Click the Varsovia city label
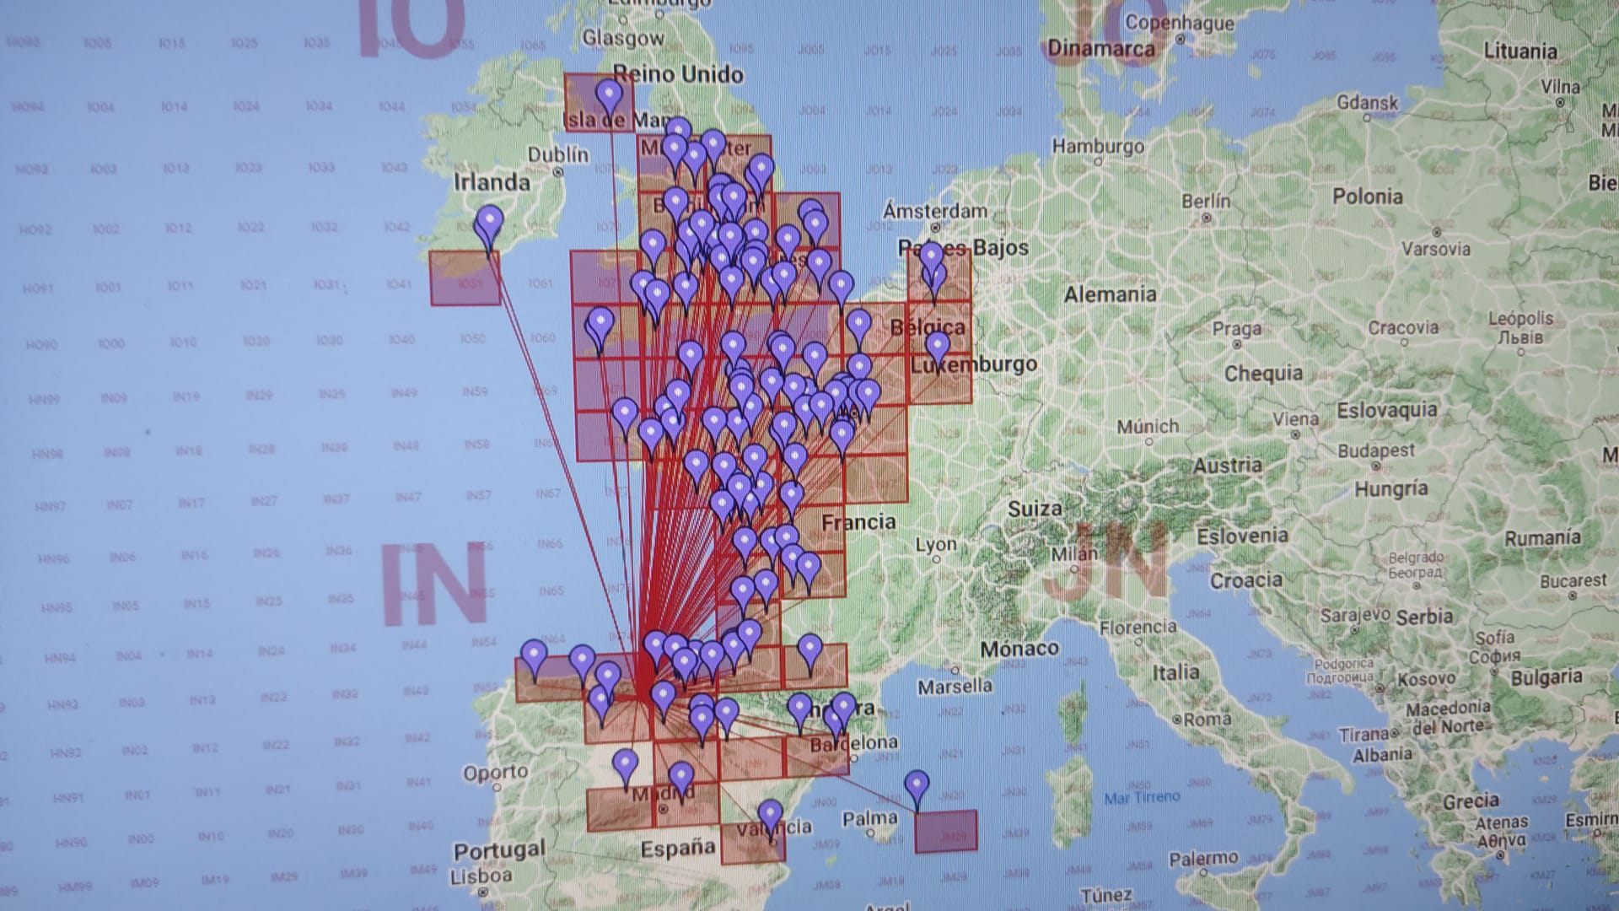The height and width of the screenshot is (911, 1619). click(1435, 249)
